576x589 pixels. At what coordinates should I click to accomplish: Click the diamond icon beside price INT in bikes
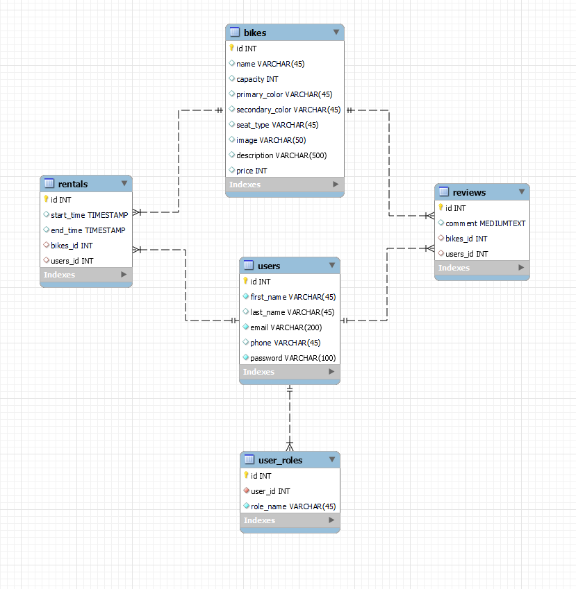pyautogui.click(x=232, y=170)
